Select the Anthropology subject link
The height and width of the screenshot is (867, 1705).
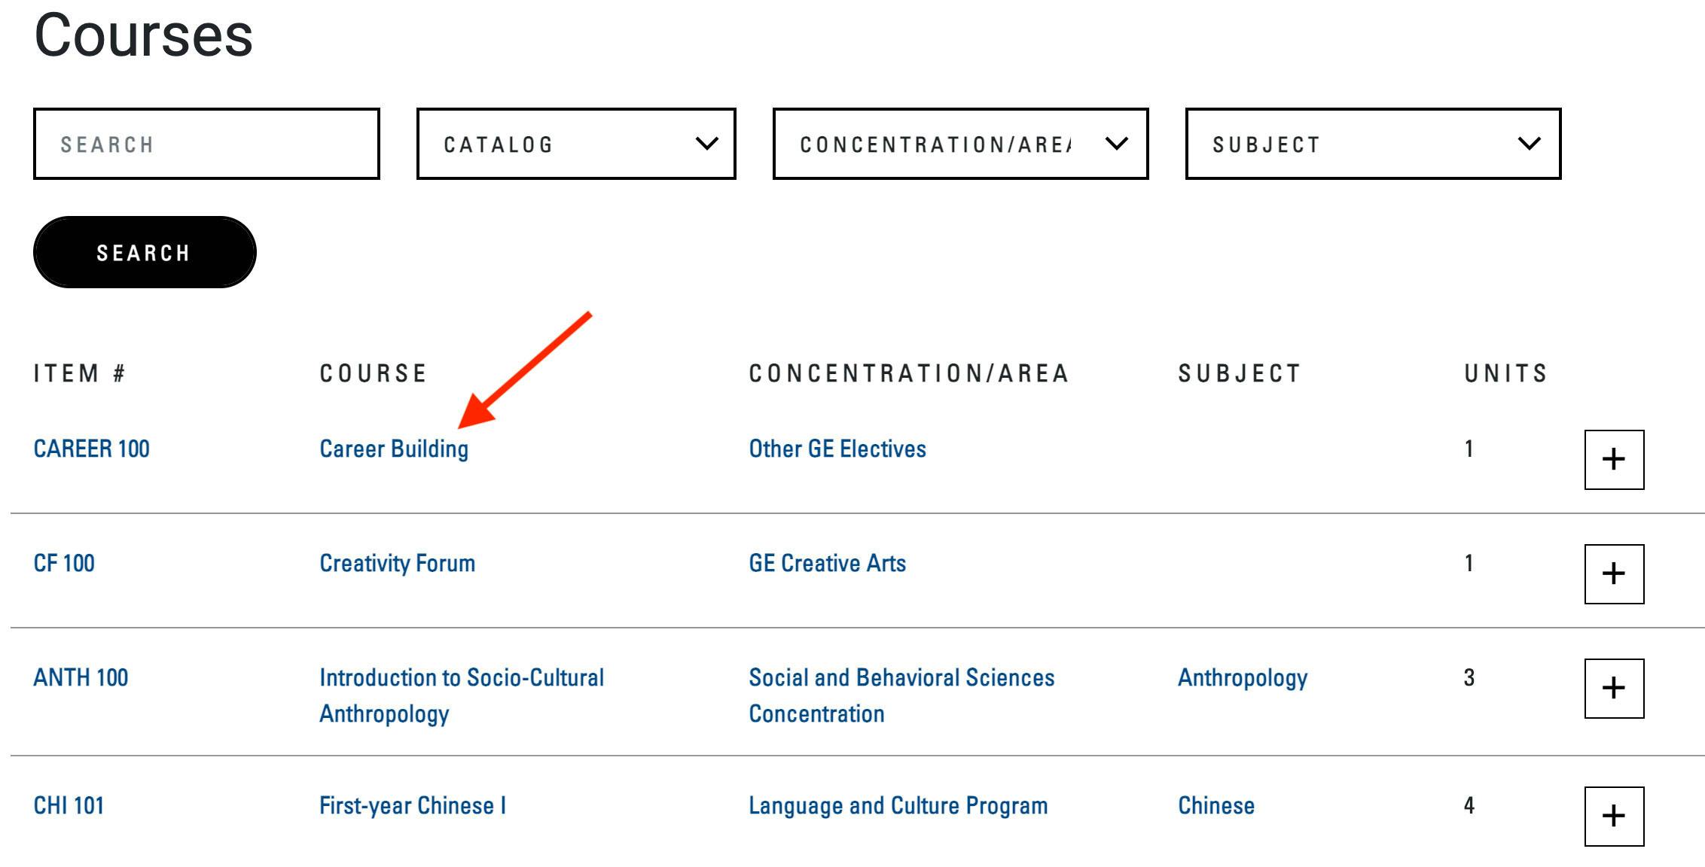(x=1243, y=678)
